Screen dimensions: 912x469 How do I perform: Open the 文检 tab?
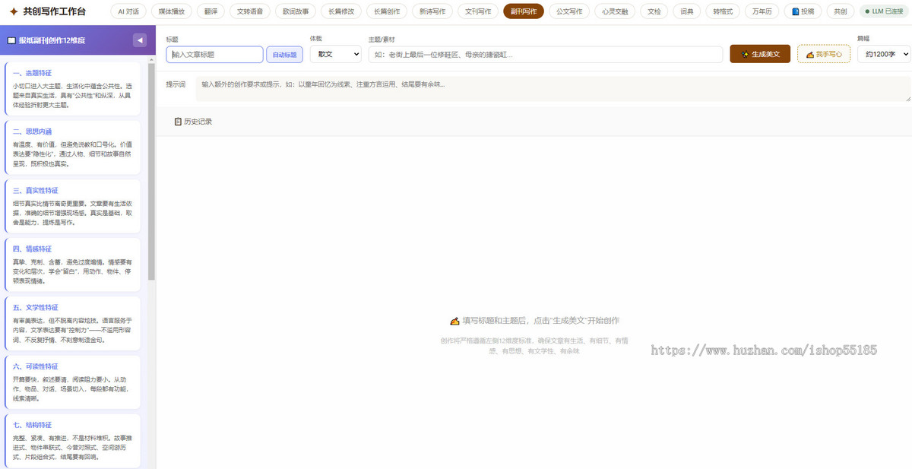tap(654, 11)
